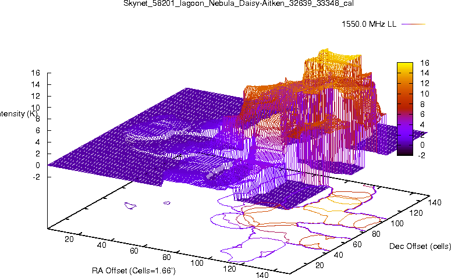Click the 'Dec Offset (cells)' axis label
Image resolution: width=451 pixels, height=278 pixels.
click(420, 247)
